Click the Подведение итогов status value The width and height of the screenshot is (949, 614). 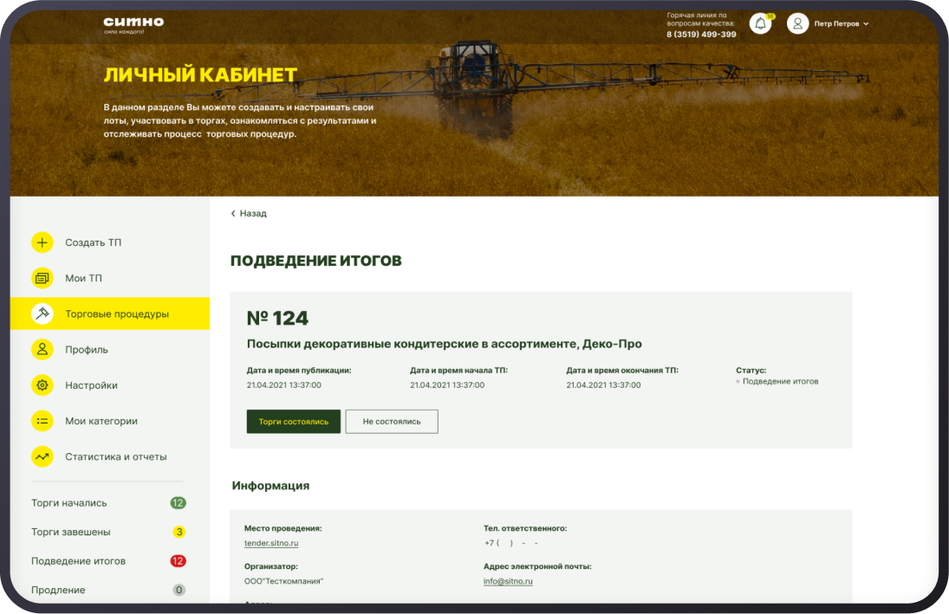[780, 381]
